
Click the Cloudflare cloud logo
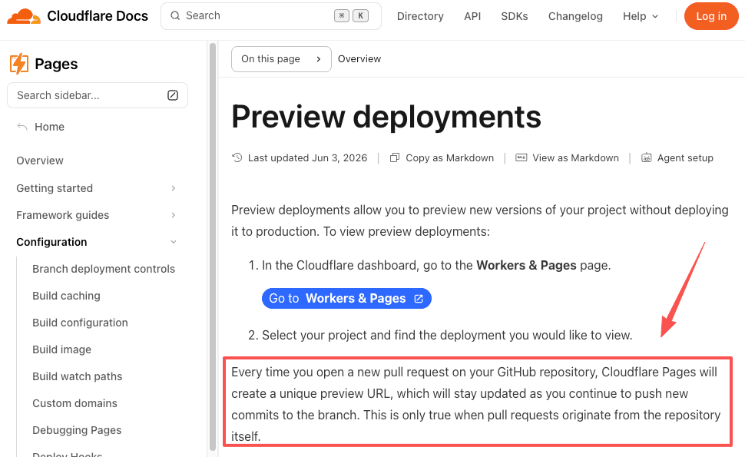click(x=24, y=16)
